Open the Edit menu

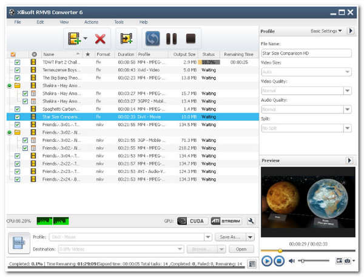click(40, 22)
